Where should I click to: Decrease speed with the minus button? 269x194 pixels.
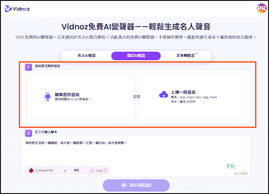(92, 171)
